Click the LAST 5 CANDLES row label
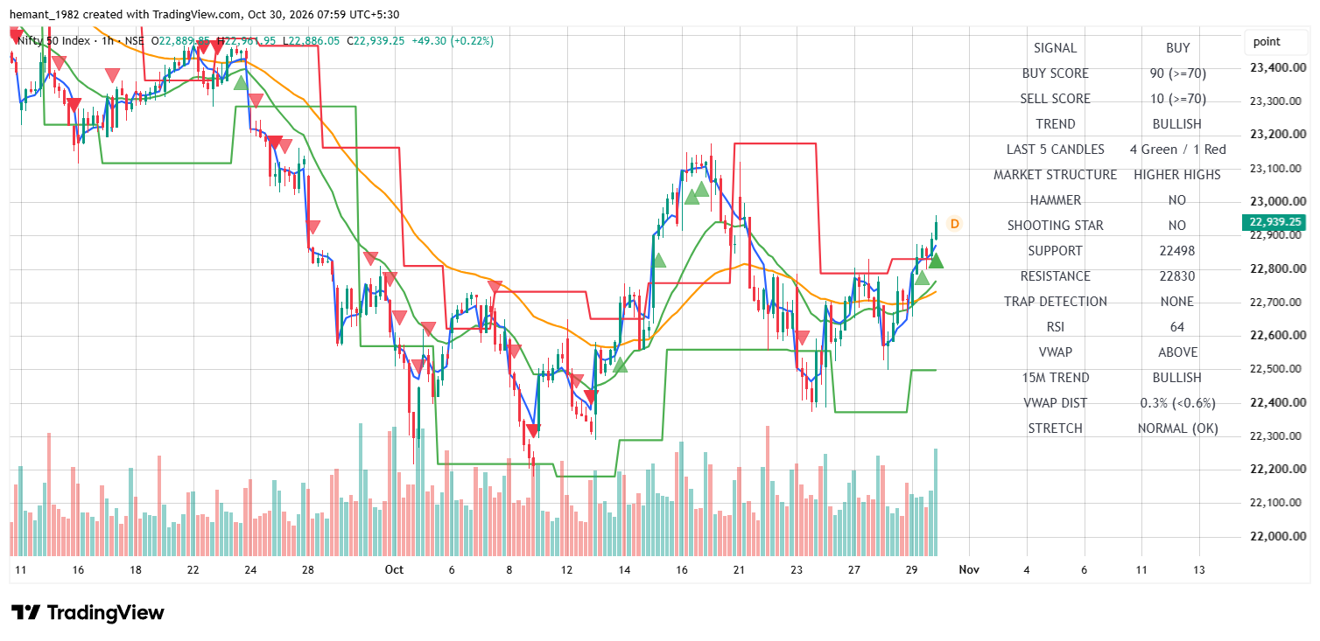 (1055, 150)
